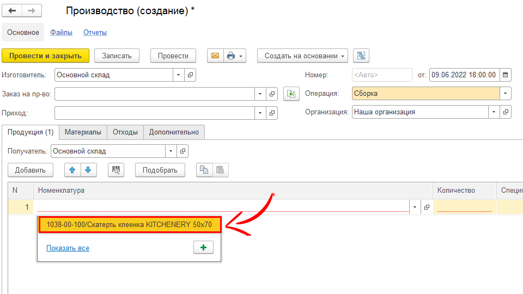Click the Показать все link
Image resolution: width=523 pixels, height=294 pixels.
click(68, 248)
